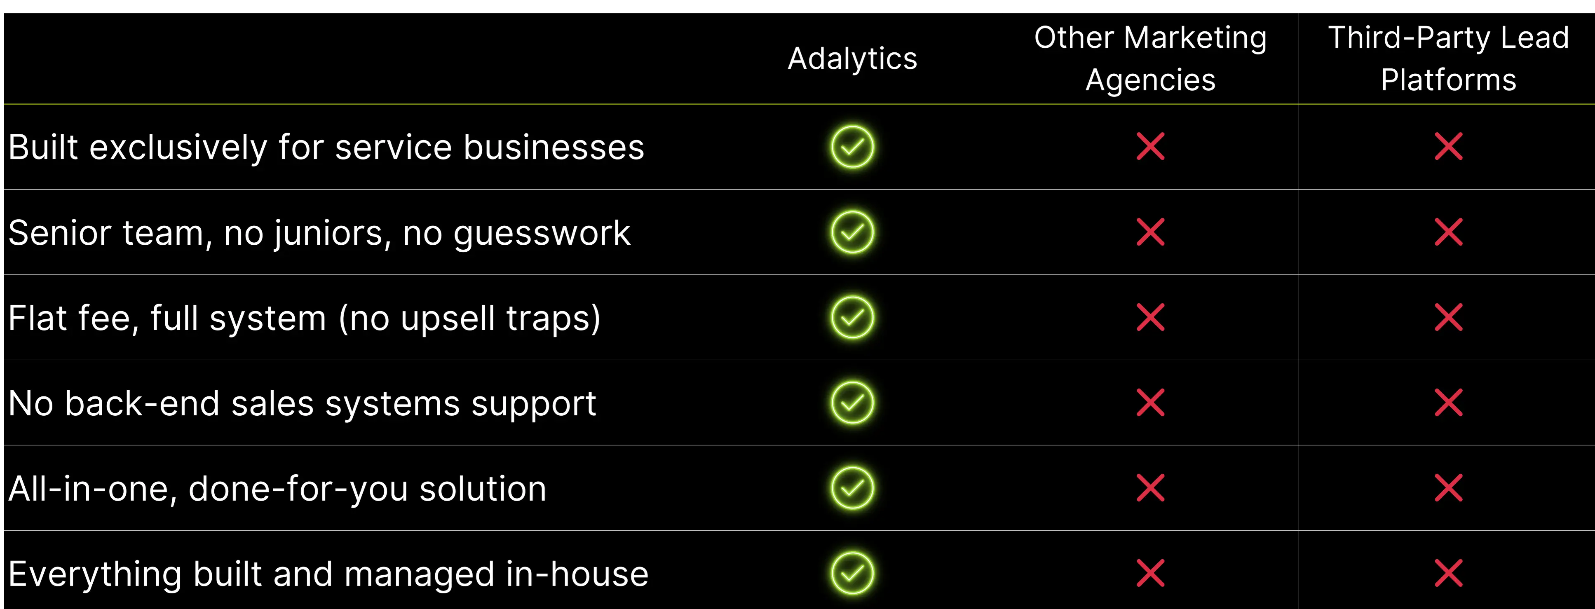Click Third-Party Platforms red X for all-in-one solution
The width and height of the screenshot is (1595, 609).
(1448, 488)
